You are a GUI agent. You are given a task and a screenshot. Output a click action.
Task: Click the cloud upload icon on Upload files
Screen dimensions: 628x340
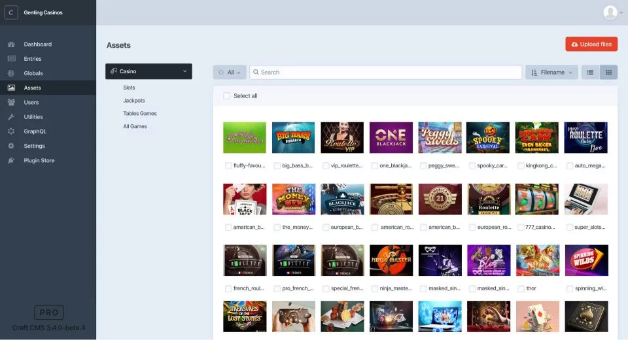pos(574,44)
